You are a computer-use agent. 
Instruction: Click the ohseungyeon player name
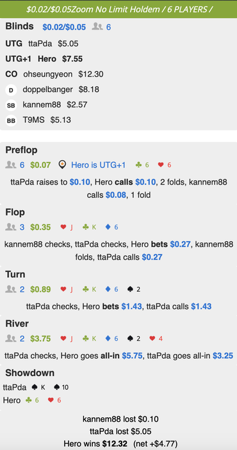tap(48, 75)
